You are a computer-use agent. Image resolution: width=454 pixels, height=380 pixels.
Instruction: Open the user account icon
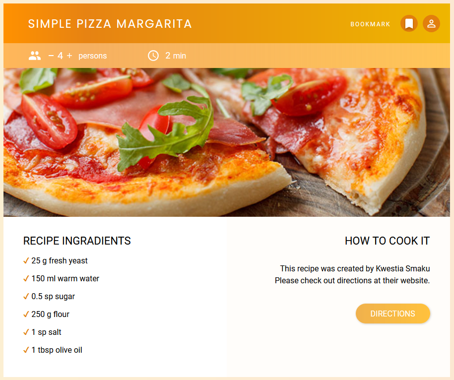coord(431,23)
